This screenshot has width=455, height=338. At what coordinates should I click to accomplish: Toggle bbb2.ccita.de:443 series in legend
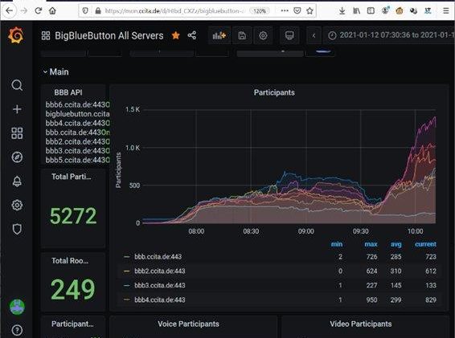tap(160, 271)
